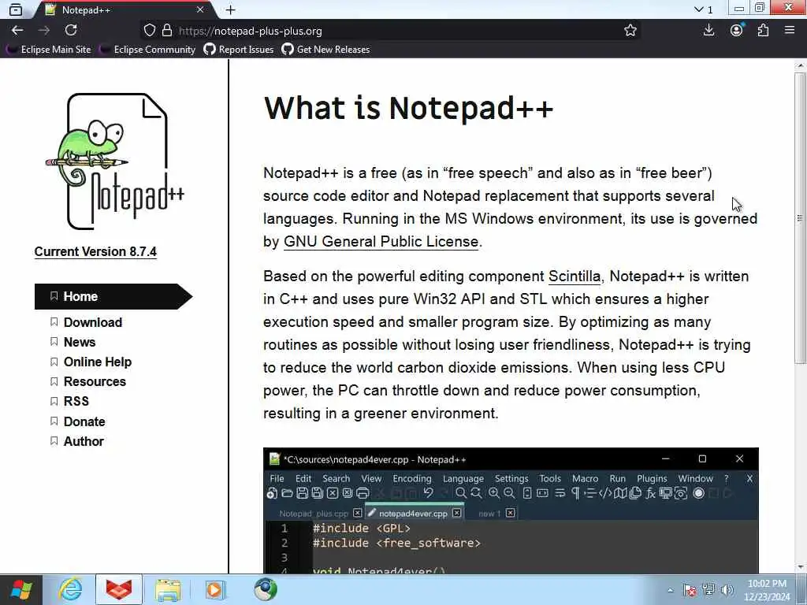807x605 pixels.
Task: Open a new tab with the plus button
Action: pos(231,9)
